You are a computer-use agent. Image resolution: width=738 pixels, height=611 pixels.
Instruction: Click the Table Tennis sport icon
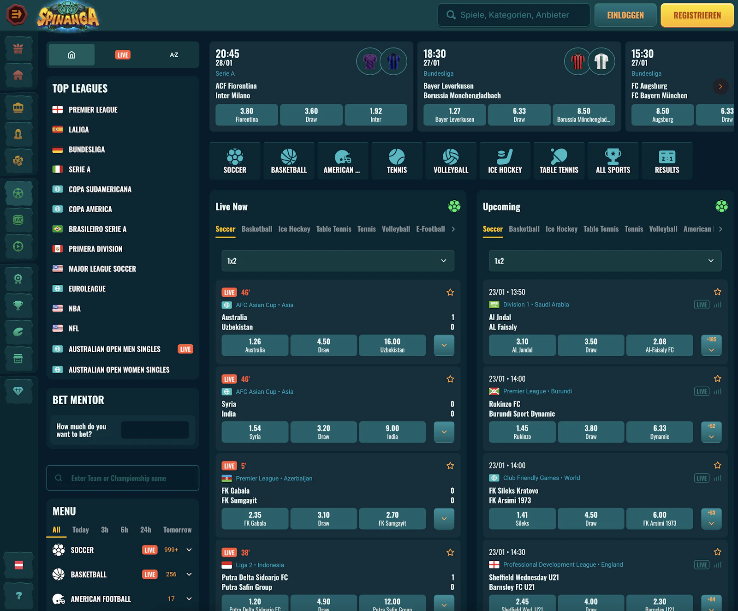click(559, 161)
